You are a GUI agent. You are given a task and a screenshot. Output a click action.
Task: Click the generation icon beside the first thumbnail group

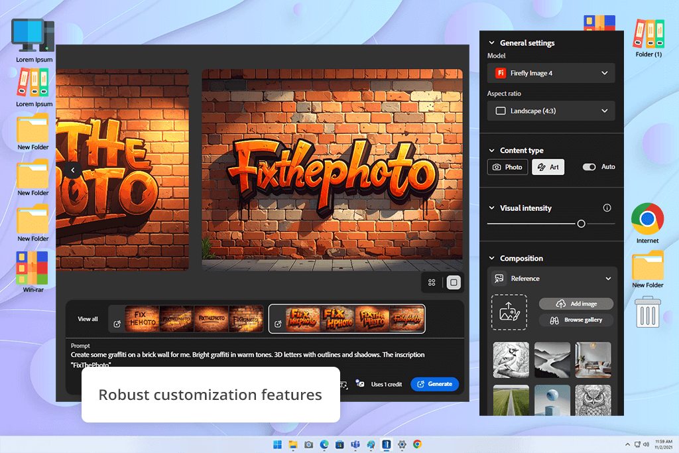click(117, 324)
